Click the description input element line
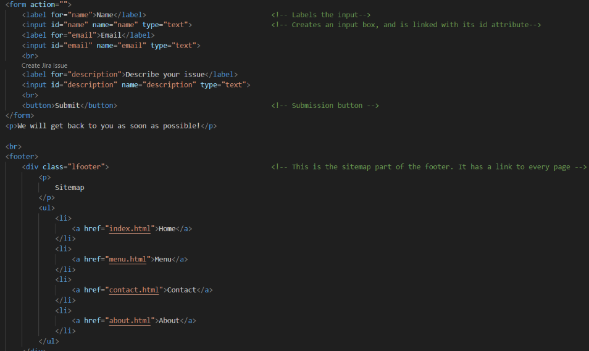 click(x=136, y=85)
